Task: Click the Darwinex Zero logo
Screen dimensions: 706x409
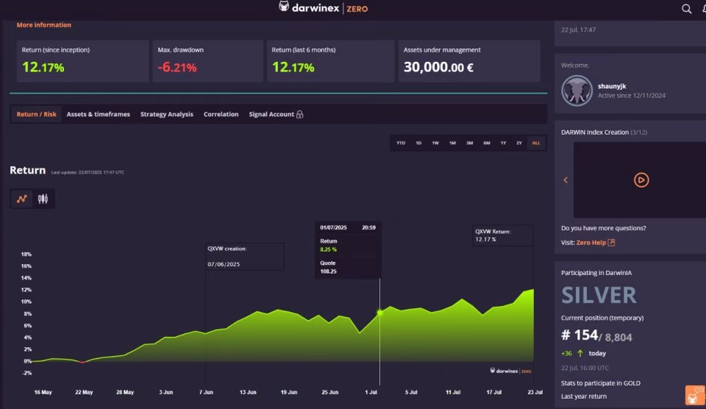Action: [x=323, y=7]
